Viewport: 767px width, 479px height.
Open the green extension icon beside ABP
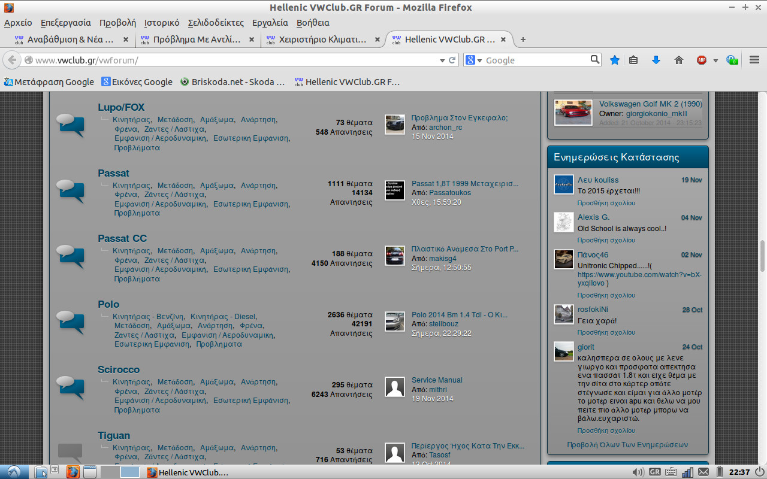(732, 60)
